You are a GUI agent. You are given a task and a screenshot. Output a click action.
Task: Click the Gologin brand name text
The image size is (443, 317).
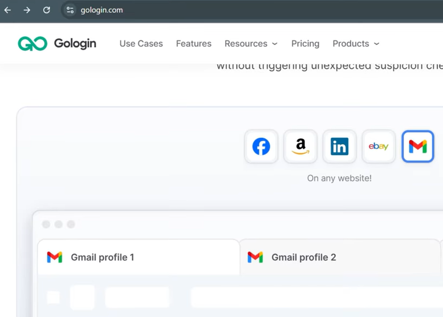[75, 44]
